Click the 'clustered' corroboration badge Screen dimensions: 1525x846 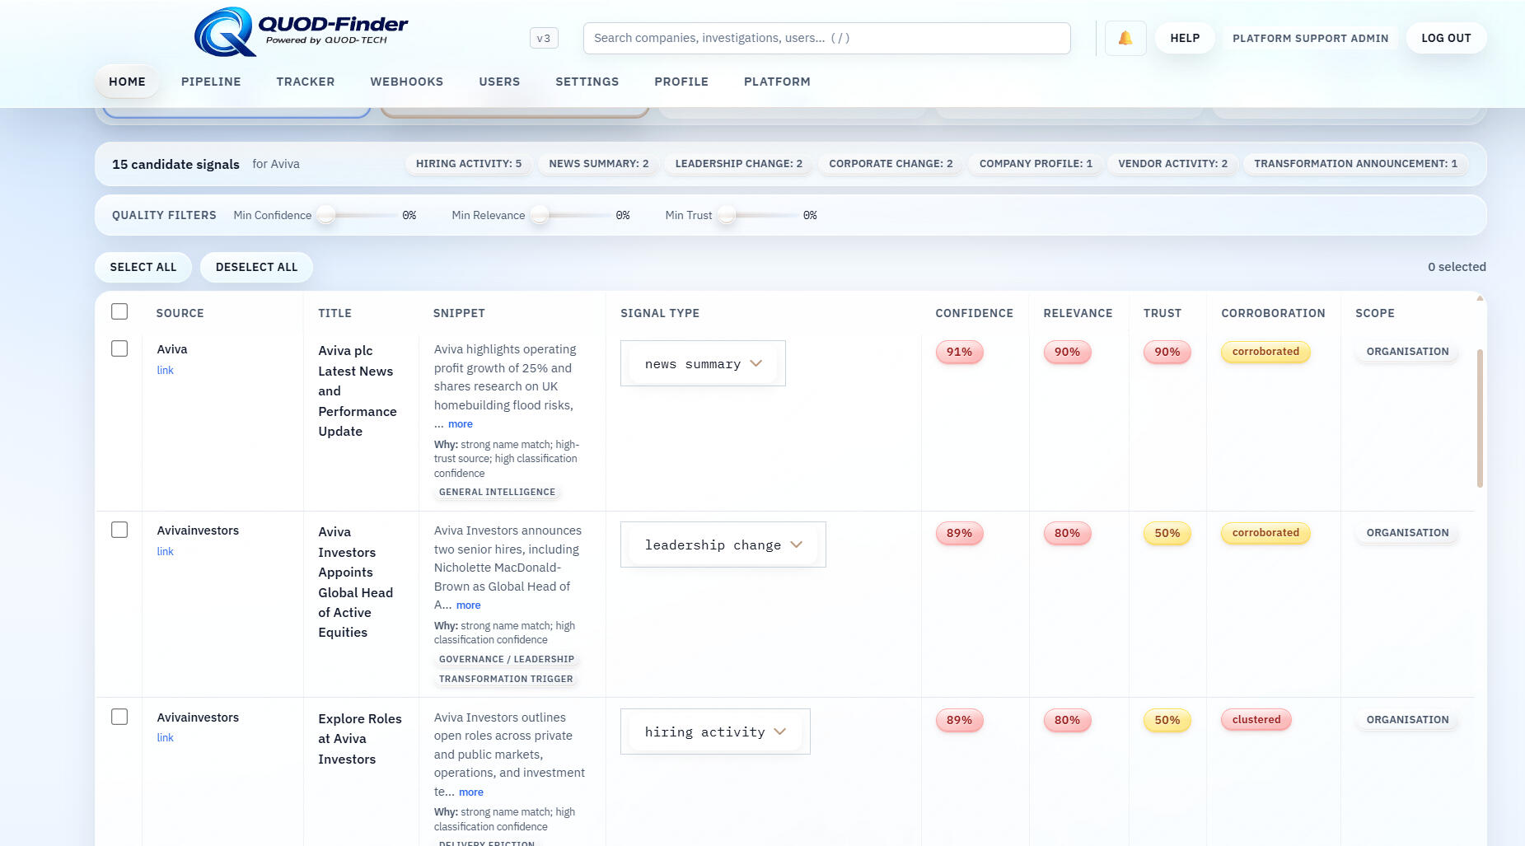1256,719
